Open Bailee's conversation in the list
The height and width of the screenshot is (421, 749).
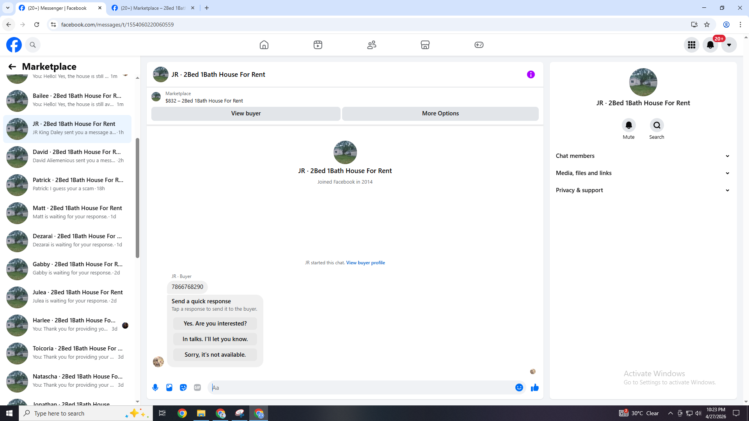coord(67,101)
